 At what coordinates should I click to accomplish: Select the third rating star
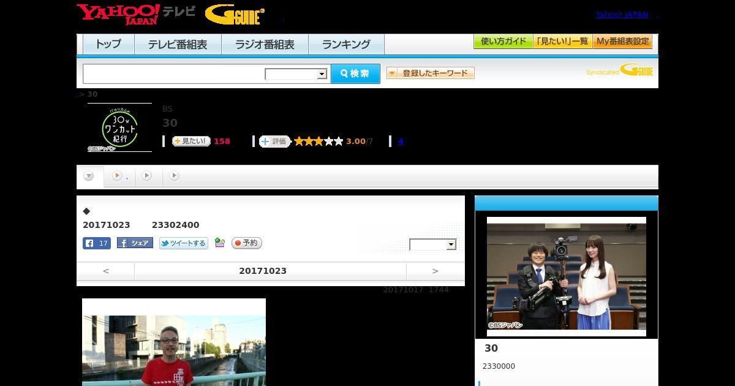pyautogui.click(x=318, y=141)
